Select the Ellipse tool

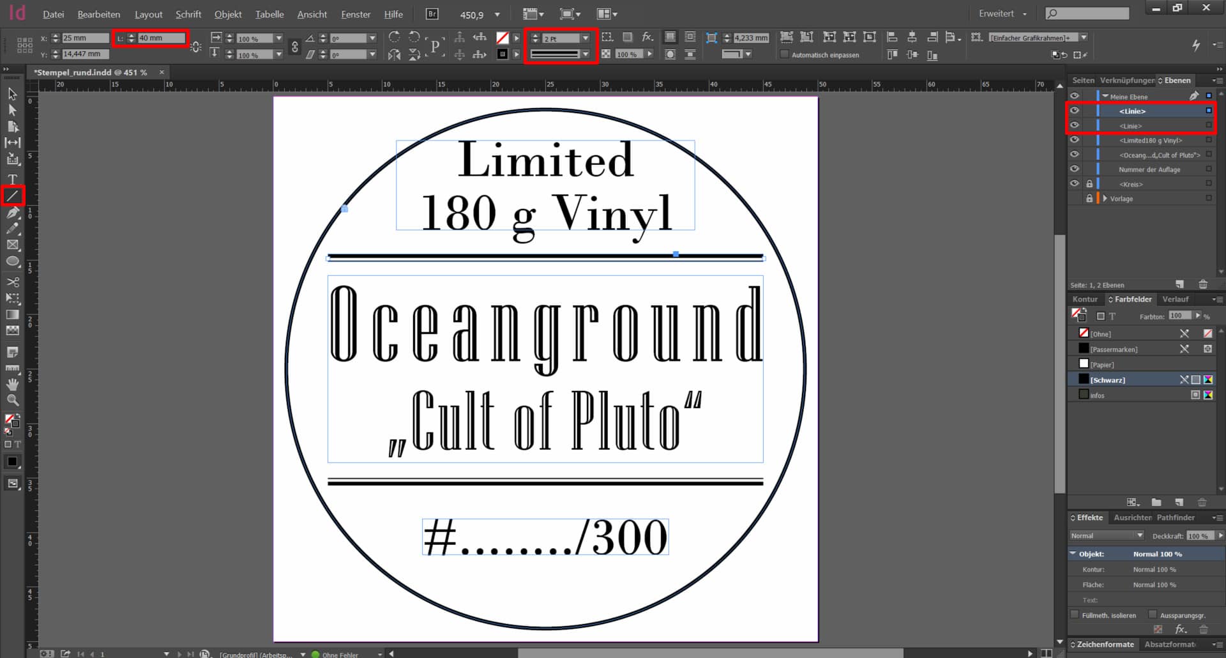[13, 260]
